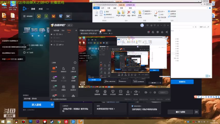Expand speaker options arrow
220x124 pixels.
coord(139,92)
